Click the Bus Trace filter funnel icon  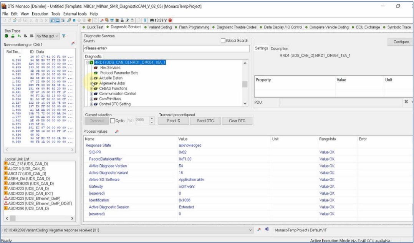coord(64,36)
